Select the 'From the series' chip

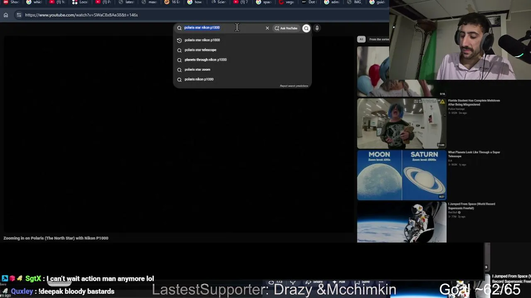[x=379, y=39]
